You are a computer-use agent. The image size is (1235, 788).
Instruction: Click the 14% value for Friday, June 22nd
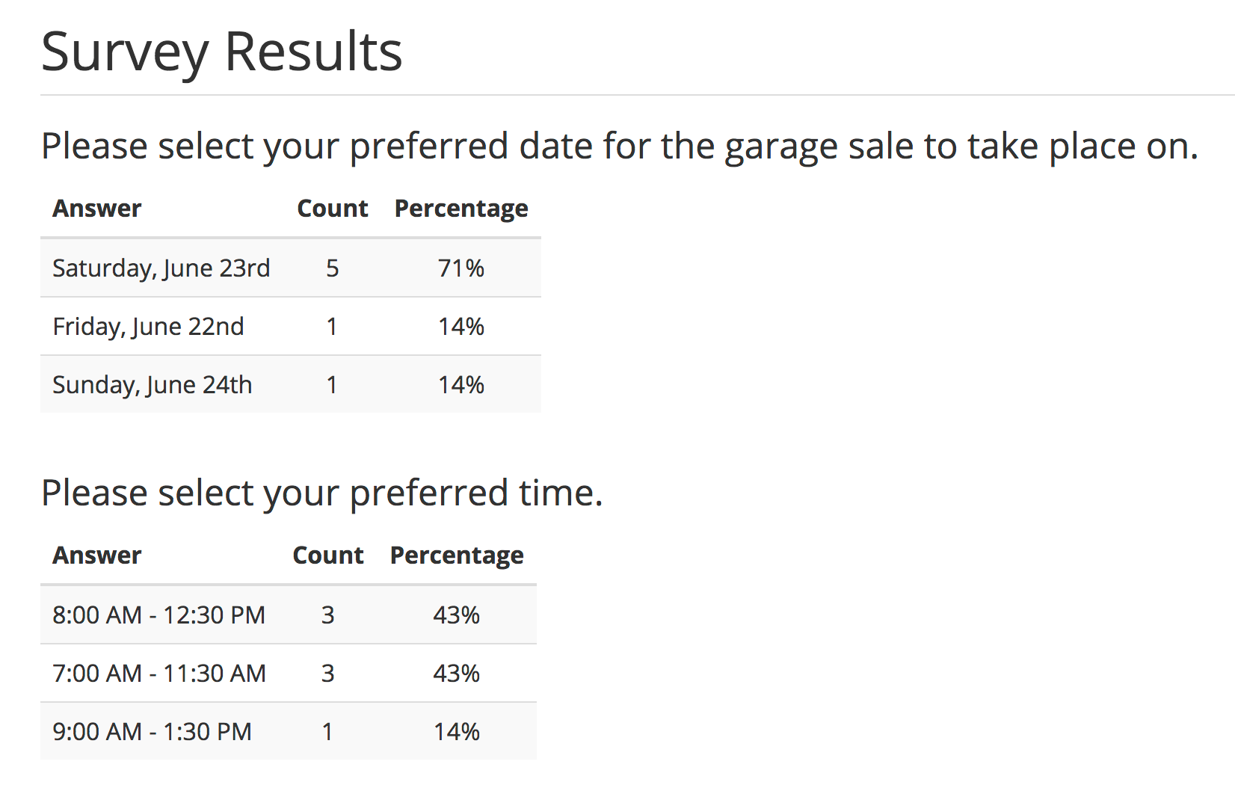click(x=461, y=327)
